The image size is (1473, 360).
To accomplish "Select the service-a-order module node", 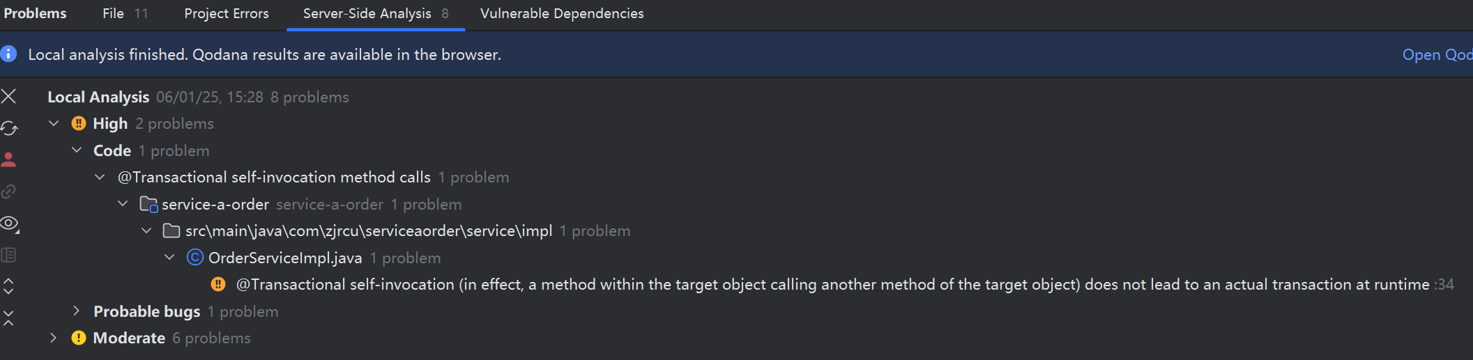I will click(x=215, y=204).
